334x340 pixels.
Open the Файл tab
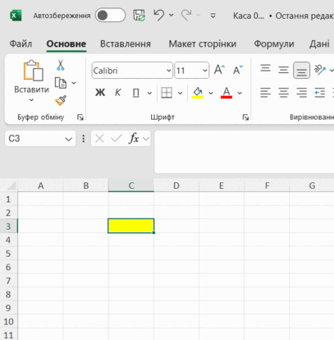21,44
